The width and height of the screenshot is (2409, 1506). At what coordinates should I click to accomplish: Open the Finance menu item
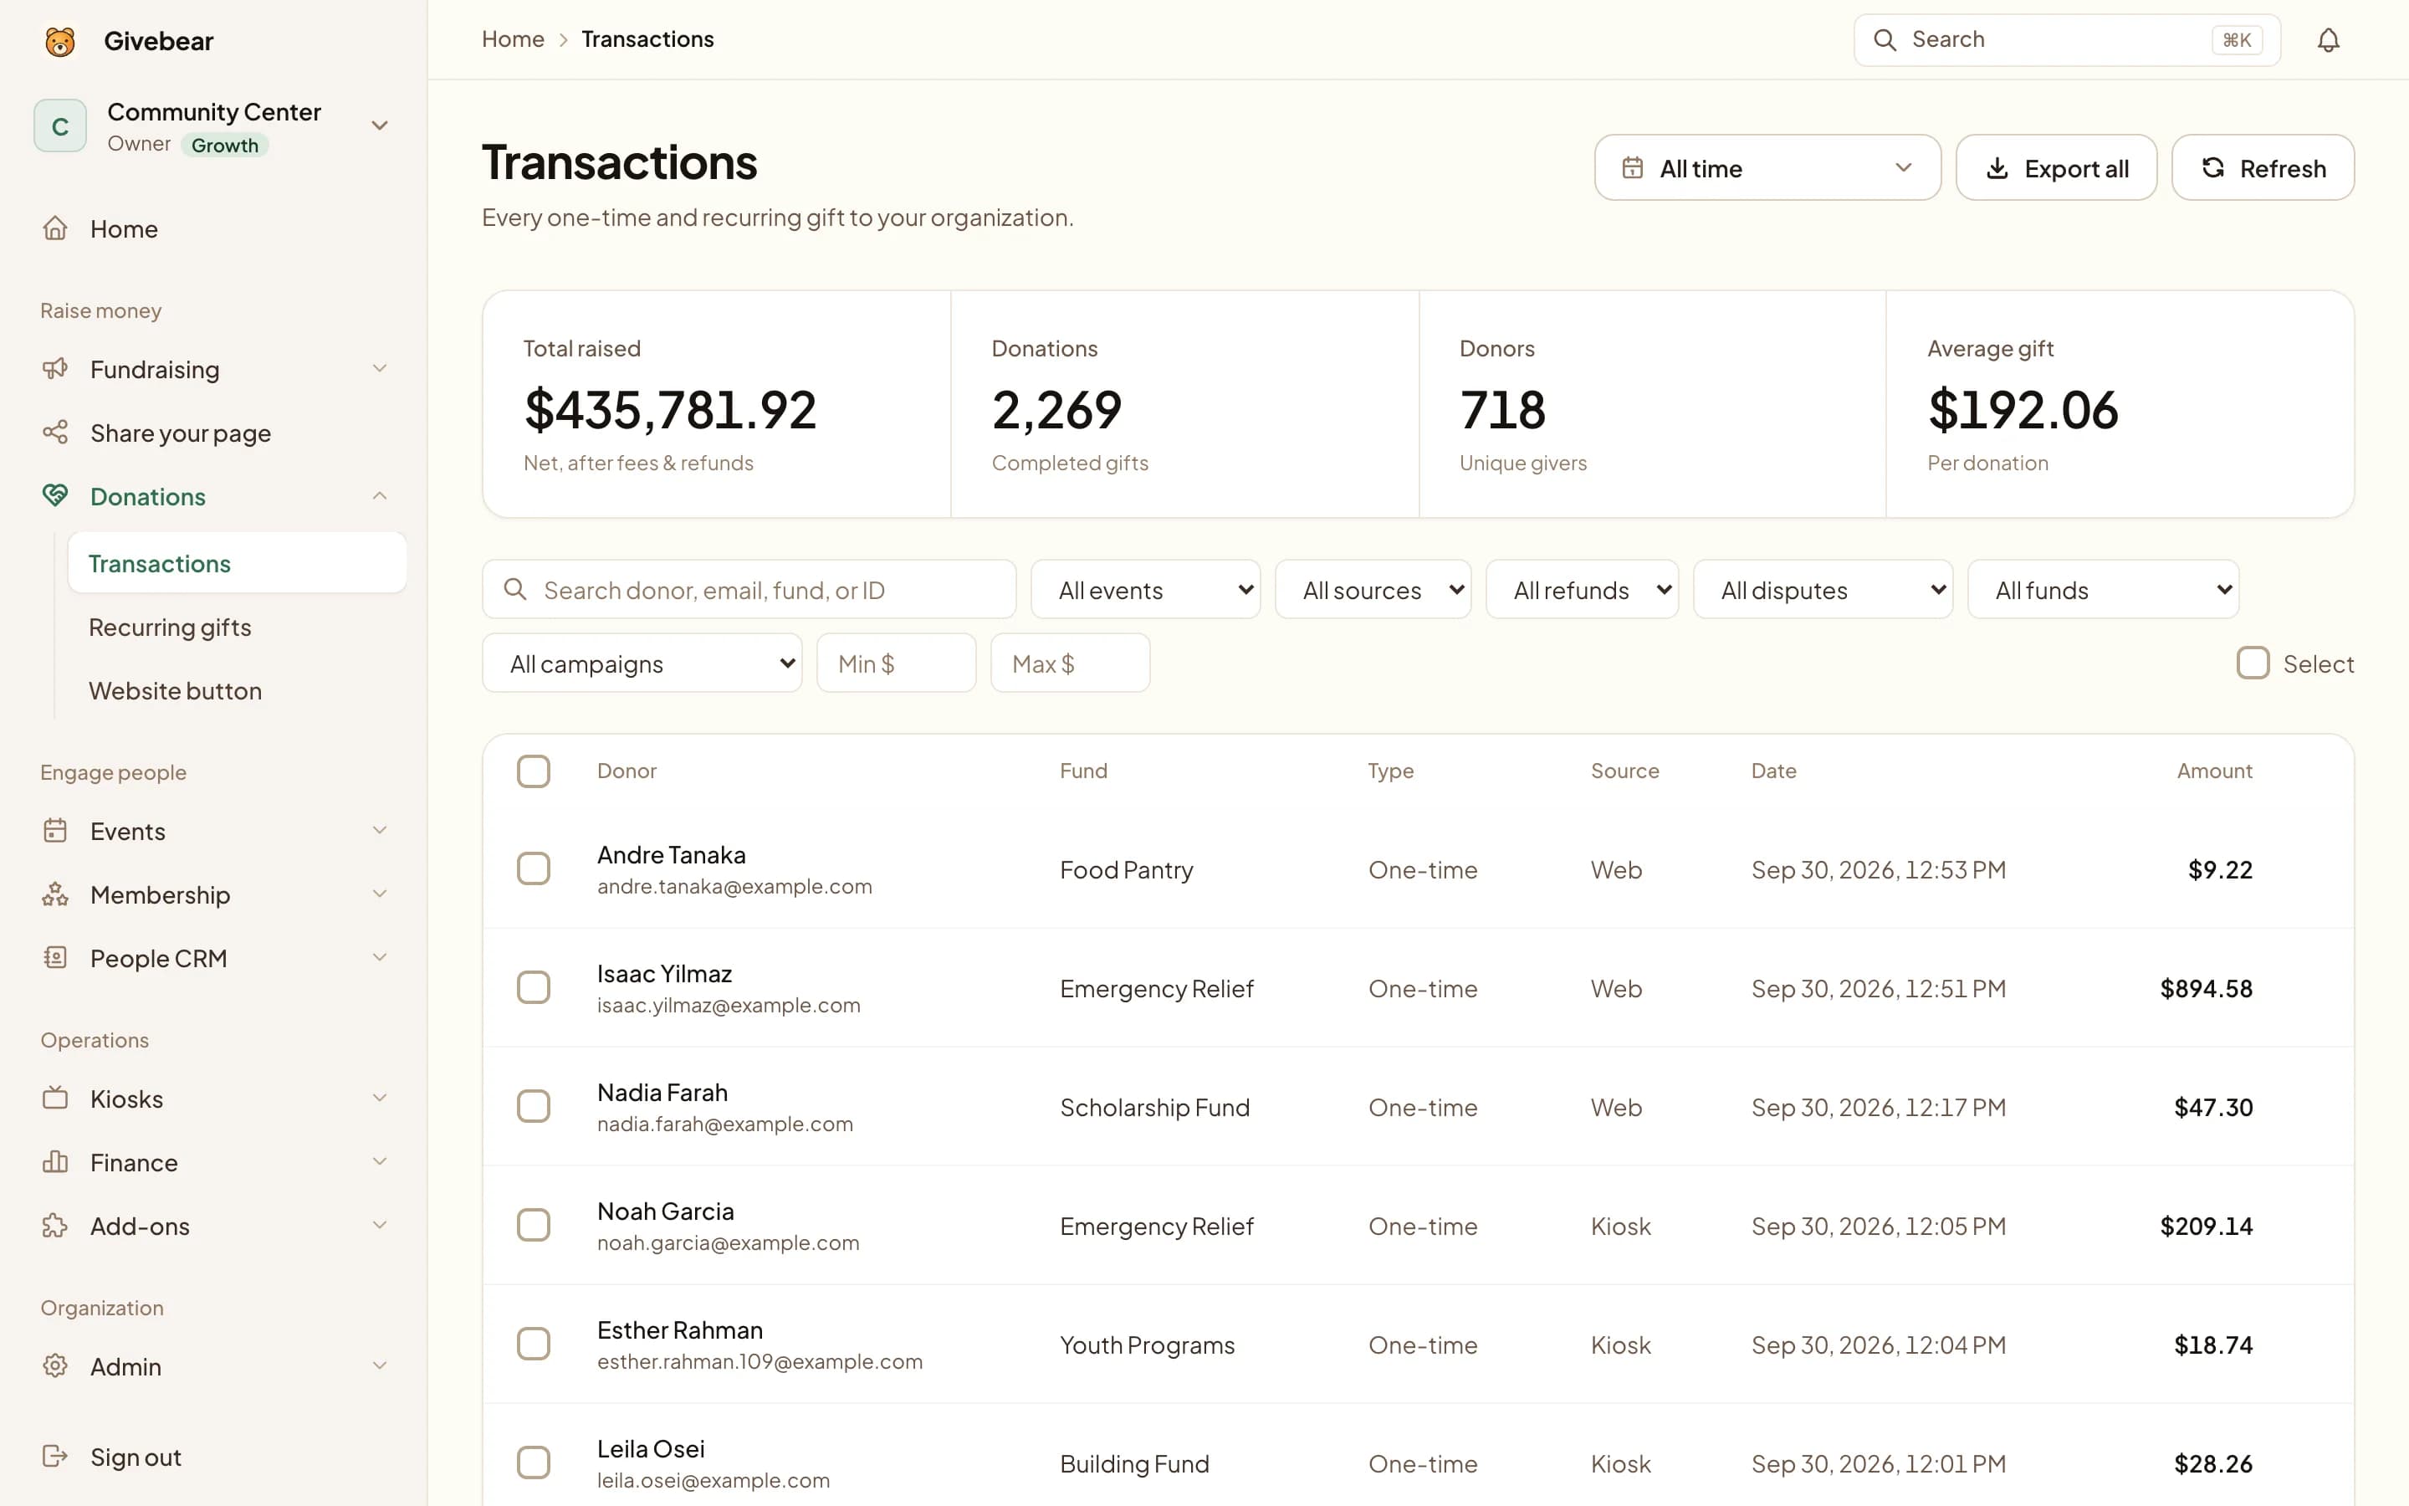click(214, 1161)
